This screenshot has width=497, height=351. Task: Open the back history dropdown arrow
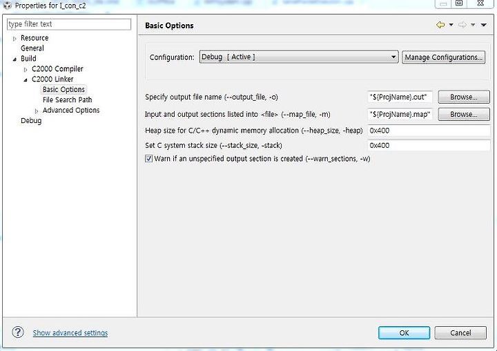coord(451,25)
